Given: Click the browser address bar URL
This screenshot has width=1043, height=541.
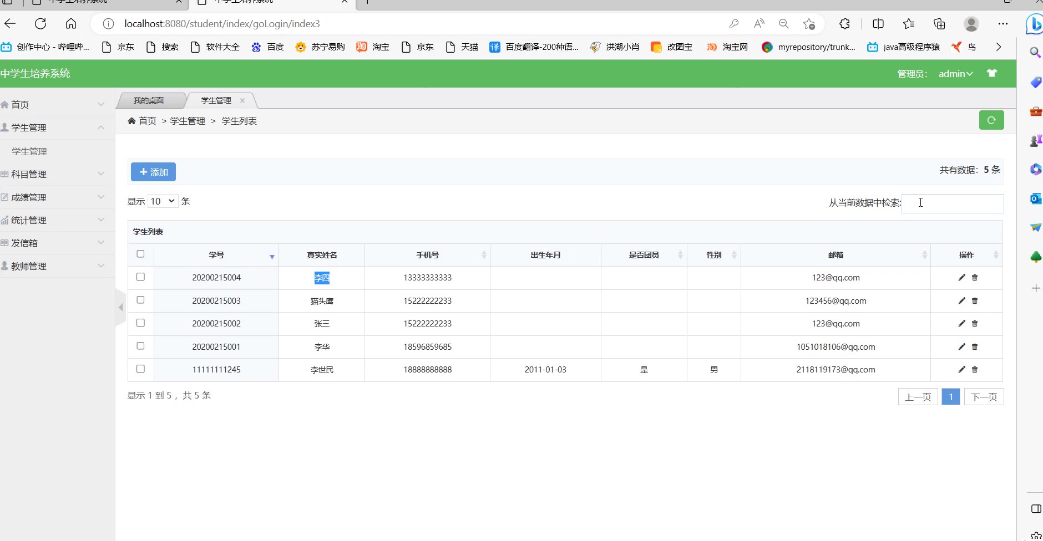Looking at the screenshot, I should pyautogui.click(x=222, y=24).
